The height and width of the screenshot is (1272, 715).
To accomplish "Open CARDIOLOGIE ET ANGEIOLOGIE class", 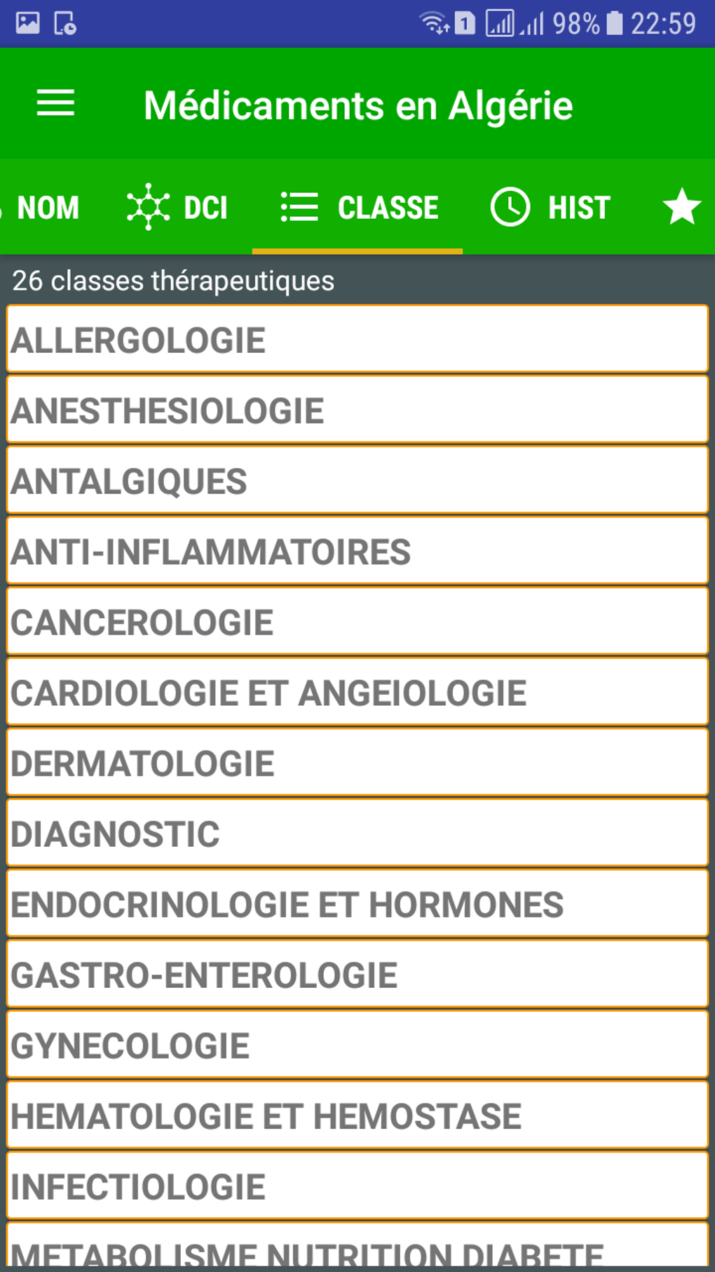I will click(x=357, y=692).
